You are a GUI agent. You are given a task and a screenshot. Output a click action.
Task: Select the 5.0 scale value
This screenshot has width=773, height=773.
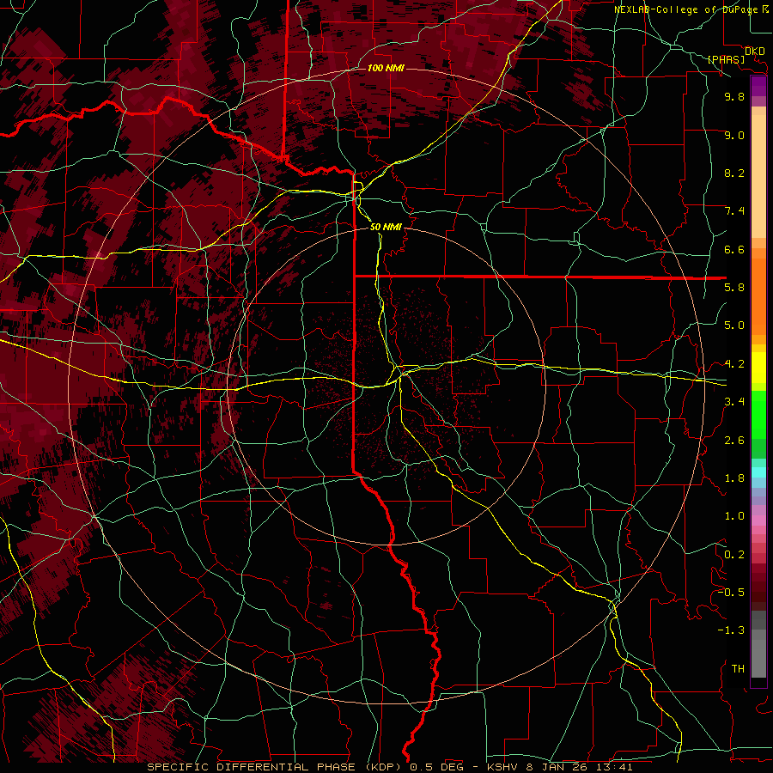(x=734, y=326)
